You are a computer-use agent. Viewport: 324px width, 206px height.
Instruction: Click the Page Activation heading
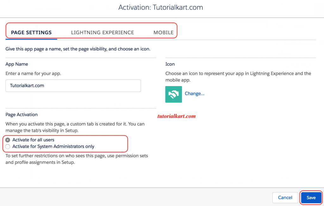pos(22,115)
